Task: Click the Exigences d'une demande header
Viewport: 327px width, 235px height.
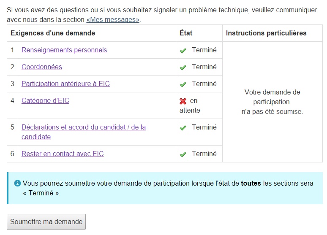Action: (53, 33)
